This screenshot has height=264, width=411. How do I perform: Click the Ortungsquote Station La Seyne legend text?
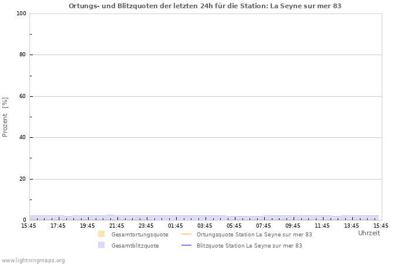click(254, 234)
